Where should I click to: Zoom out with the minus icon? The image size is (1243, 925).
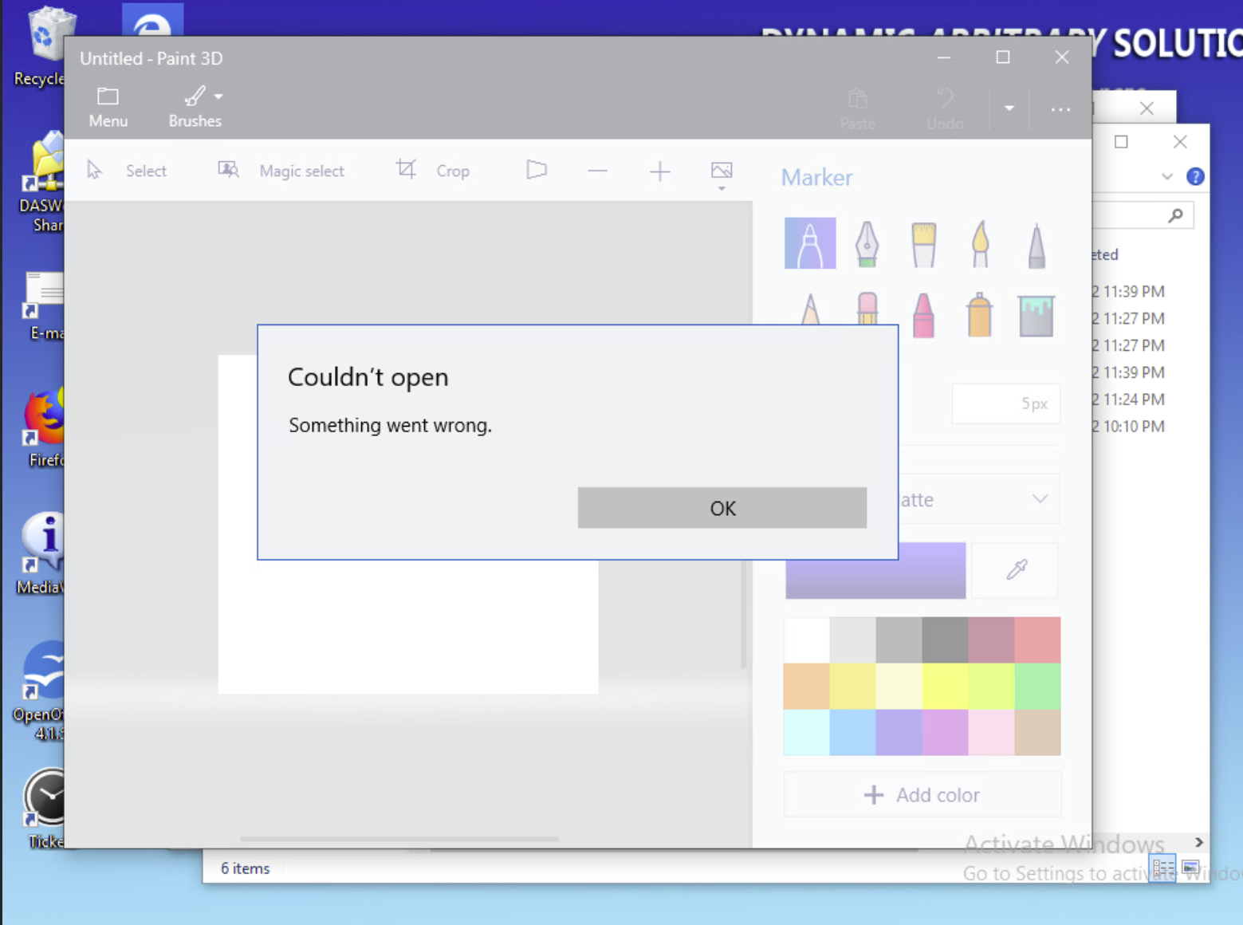pos(598,171)
